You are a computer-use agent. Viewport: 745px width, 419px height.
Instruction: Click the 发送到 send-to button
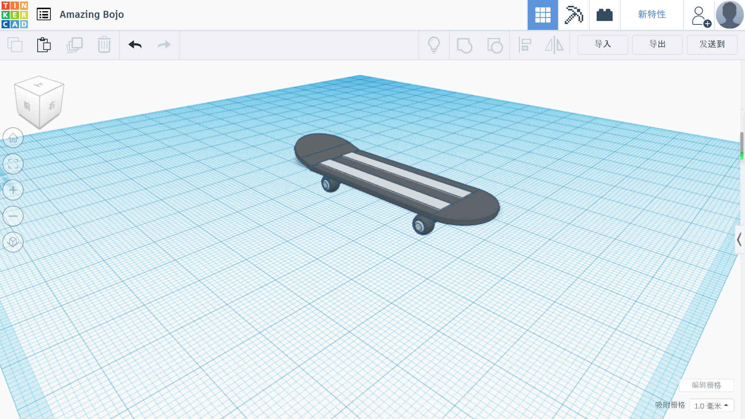pos(712,45)
